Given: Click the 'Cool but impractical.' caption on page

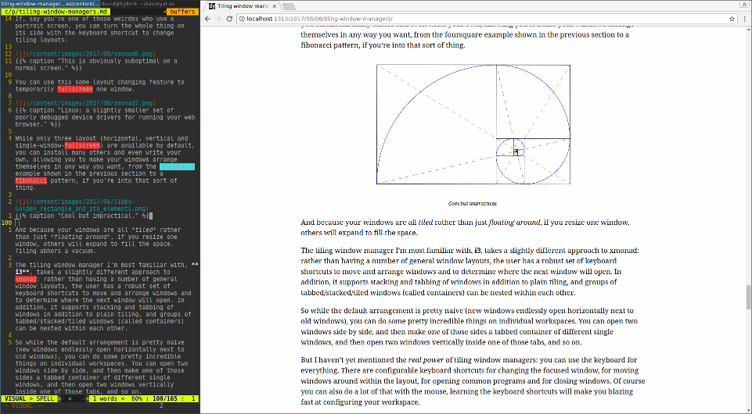Looking at the screenshot, I should [473, 203].
